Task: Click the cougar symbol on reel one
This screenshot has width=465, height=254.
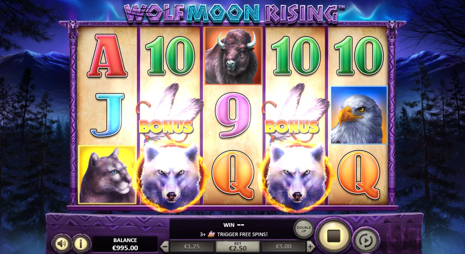Action: click(x=107, y=174)
